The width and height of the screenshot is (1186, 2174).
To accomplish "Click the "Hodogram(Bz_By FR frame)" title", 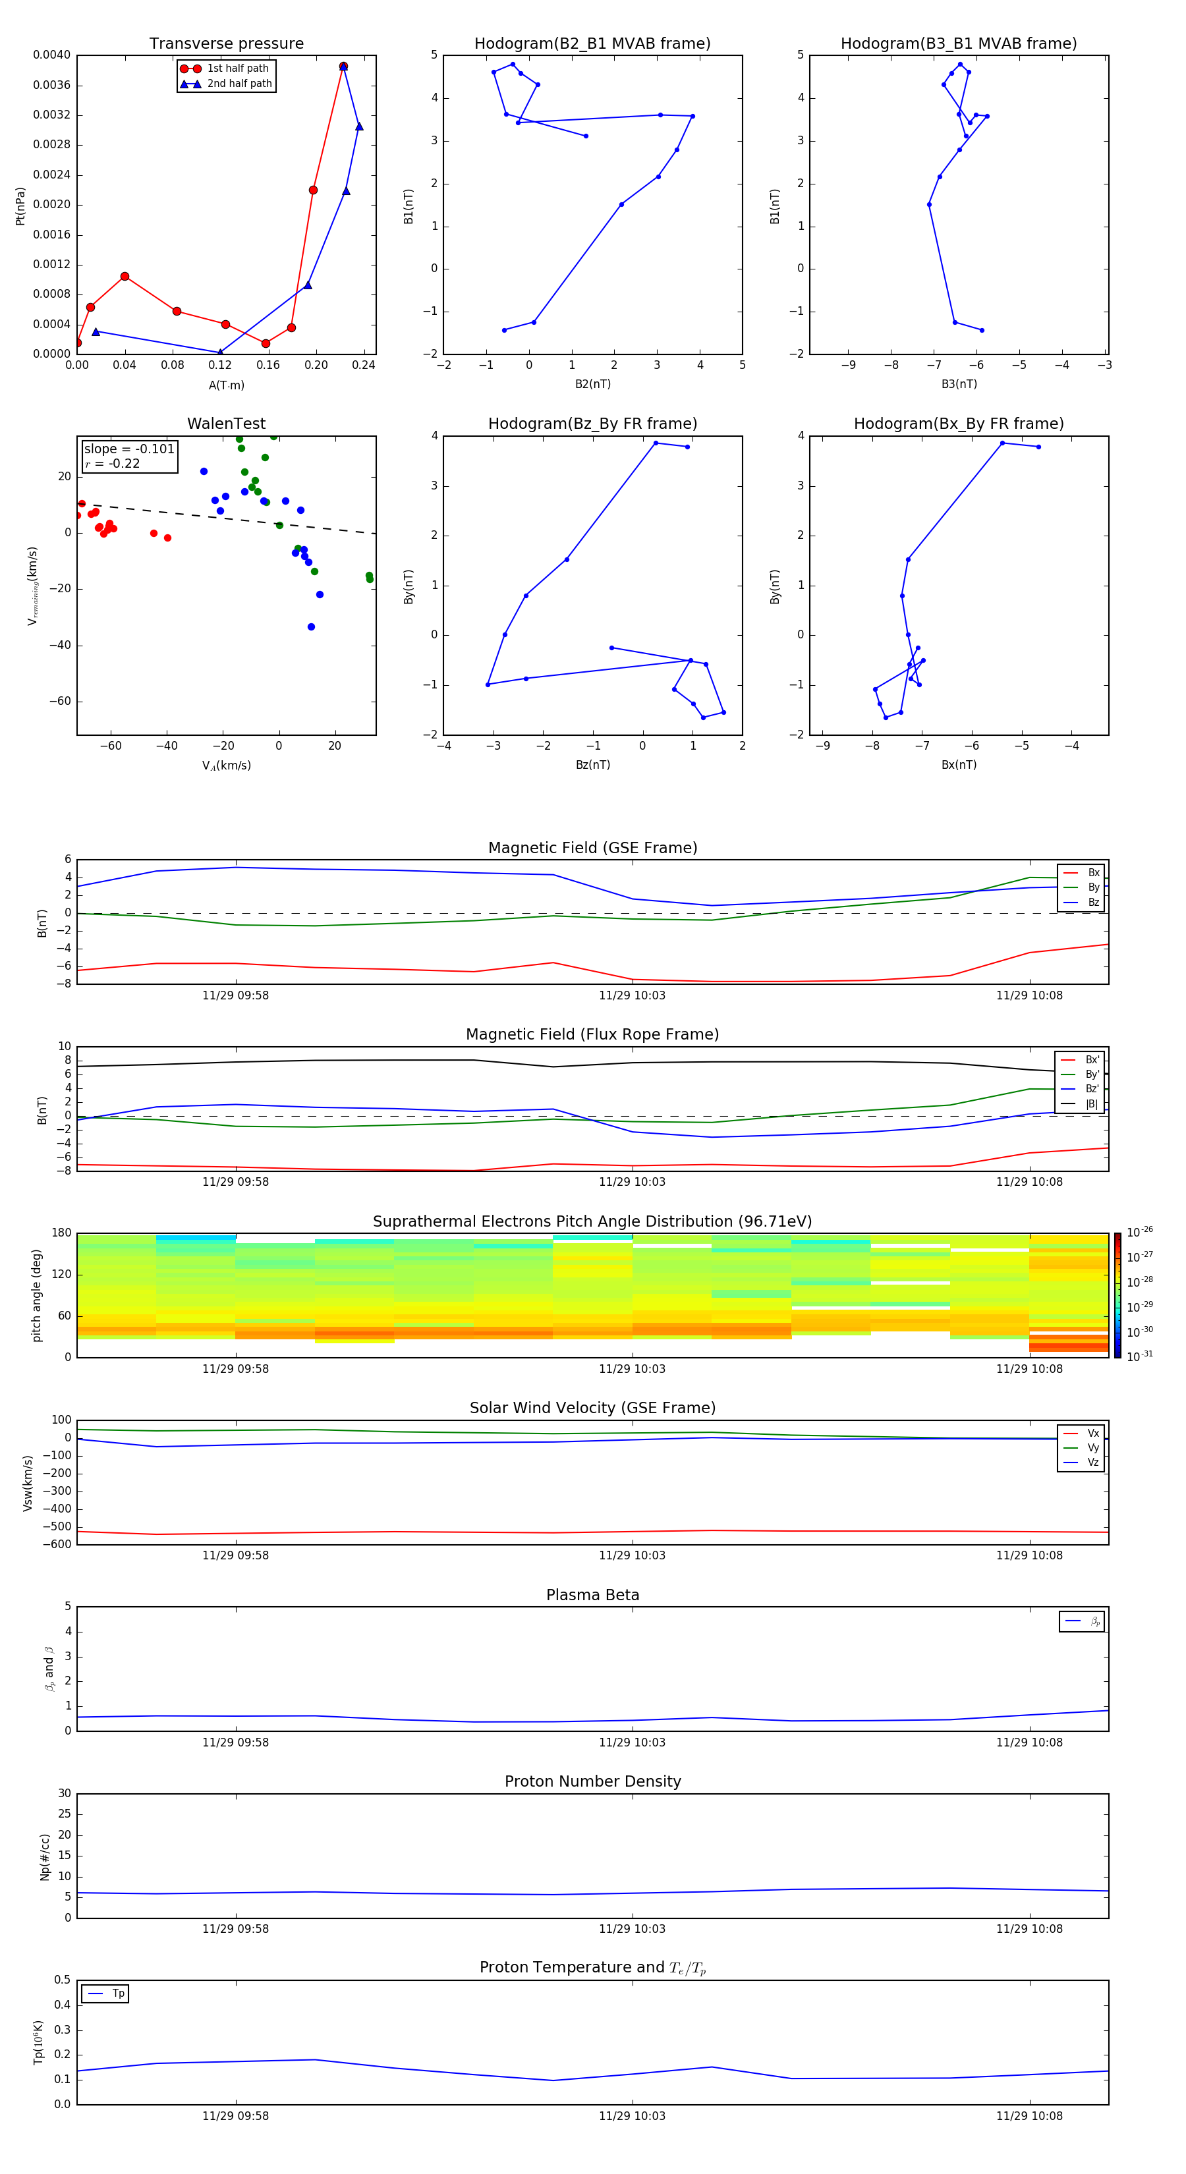I will tap(592, 424).
